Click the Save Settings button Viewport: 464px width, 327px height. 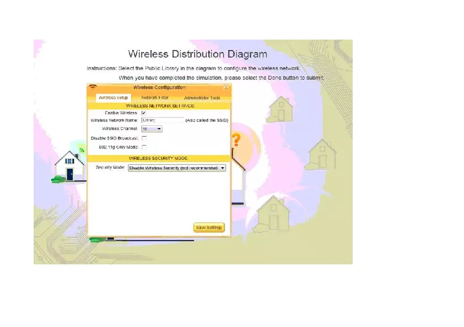coord(208,227)
